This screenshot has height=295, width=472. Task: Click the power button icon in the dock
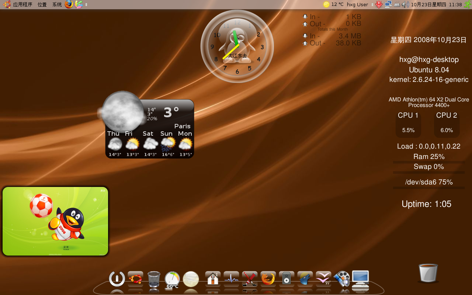(x=117, y=278)
